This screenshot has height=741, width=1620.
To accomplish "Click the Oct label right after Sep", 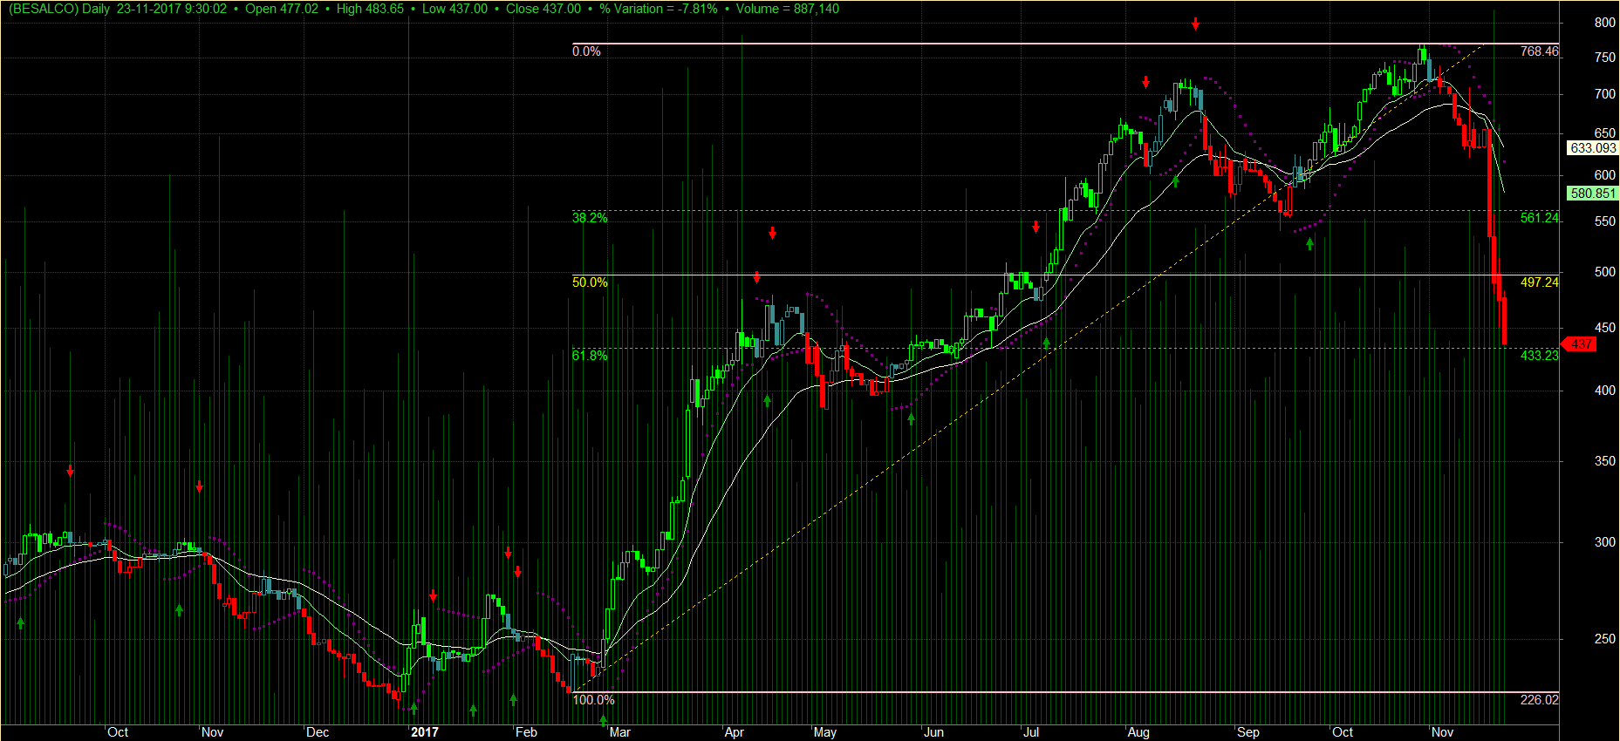I will pos(1343,732).
